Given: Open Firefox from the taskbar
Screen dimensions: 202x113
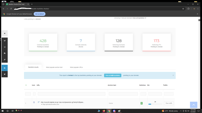Looking at the screenshot, I should coord(104,111).
